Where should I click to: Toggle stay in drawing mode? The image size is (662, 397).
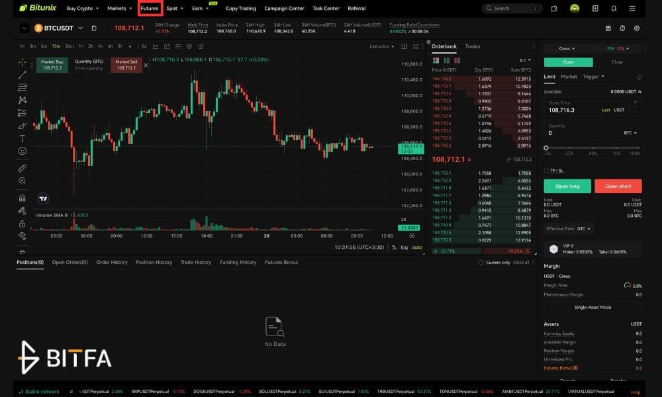click(x=23, y=210)
